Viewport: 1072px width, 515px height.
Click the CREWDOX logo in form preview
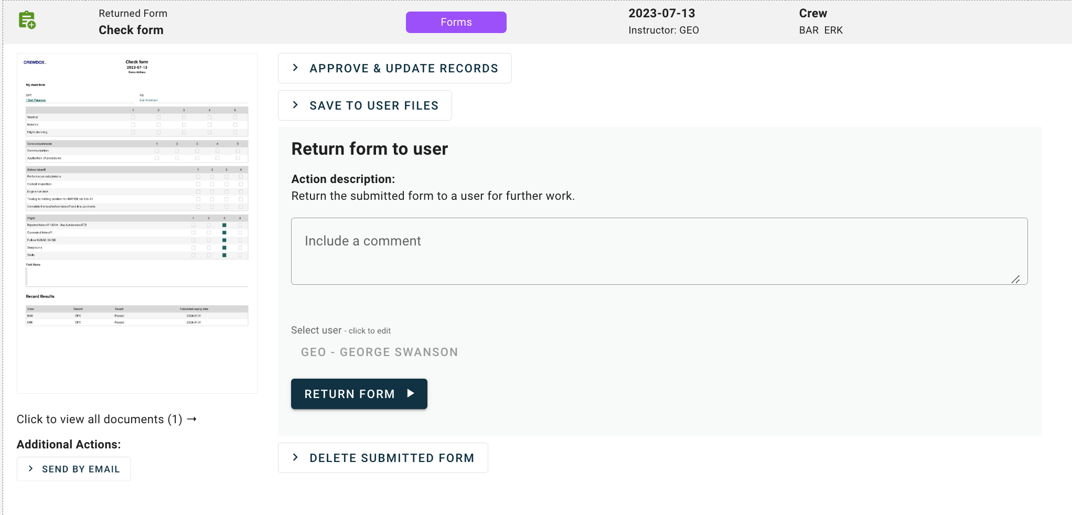point(35,62)
